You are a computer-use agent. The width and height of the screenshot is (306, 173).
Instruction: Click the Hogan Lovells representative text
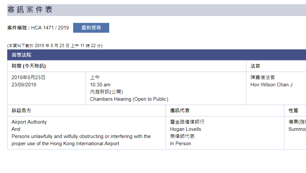point(186,129)
